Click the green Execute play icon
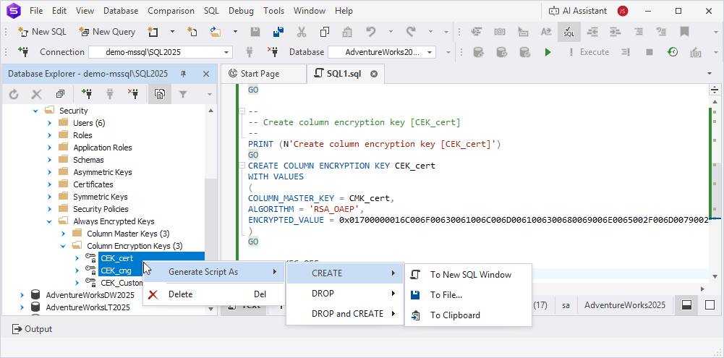Screen dimensions: 724x358 coord(548,52)
